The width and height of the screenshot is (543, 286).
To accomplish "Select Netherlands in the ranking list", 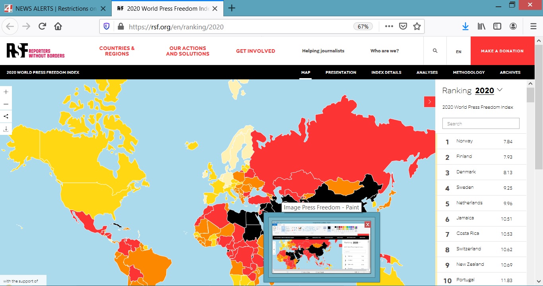I will [481, 203].
